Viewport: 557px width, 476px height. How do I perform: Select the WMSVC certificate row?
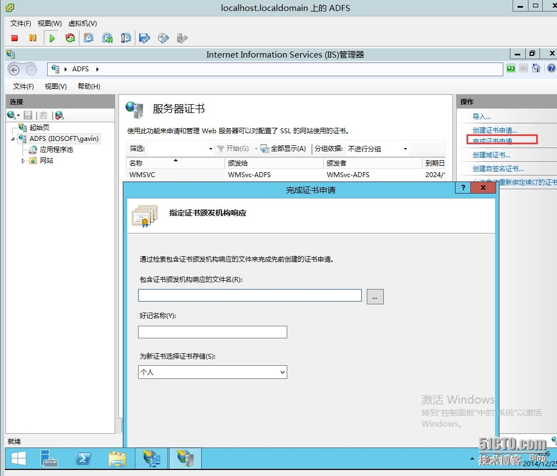click(x=286, y=175)
